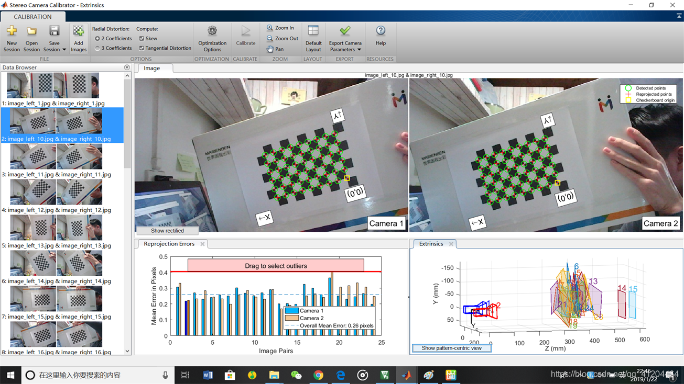Open File Explorer from the taskbar
This screenshot has width=684, height=384.
[x=274, y=375]
